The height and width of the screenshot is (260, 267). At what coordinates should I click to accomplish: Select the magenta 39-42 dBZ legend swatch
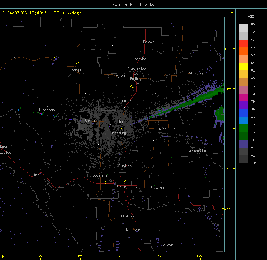coord(243,97)
